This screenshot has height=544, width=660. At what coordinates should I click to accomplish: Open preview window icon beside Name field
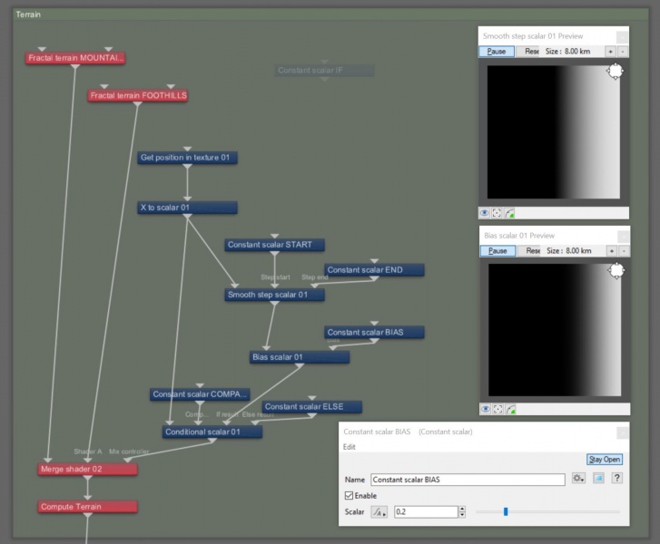point(598,478)
